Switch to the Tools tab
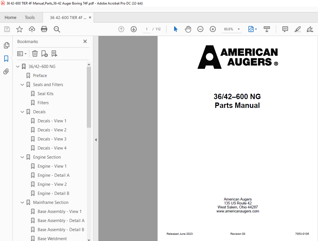The image size is (318, 241). (x=30, y=18)
